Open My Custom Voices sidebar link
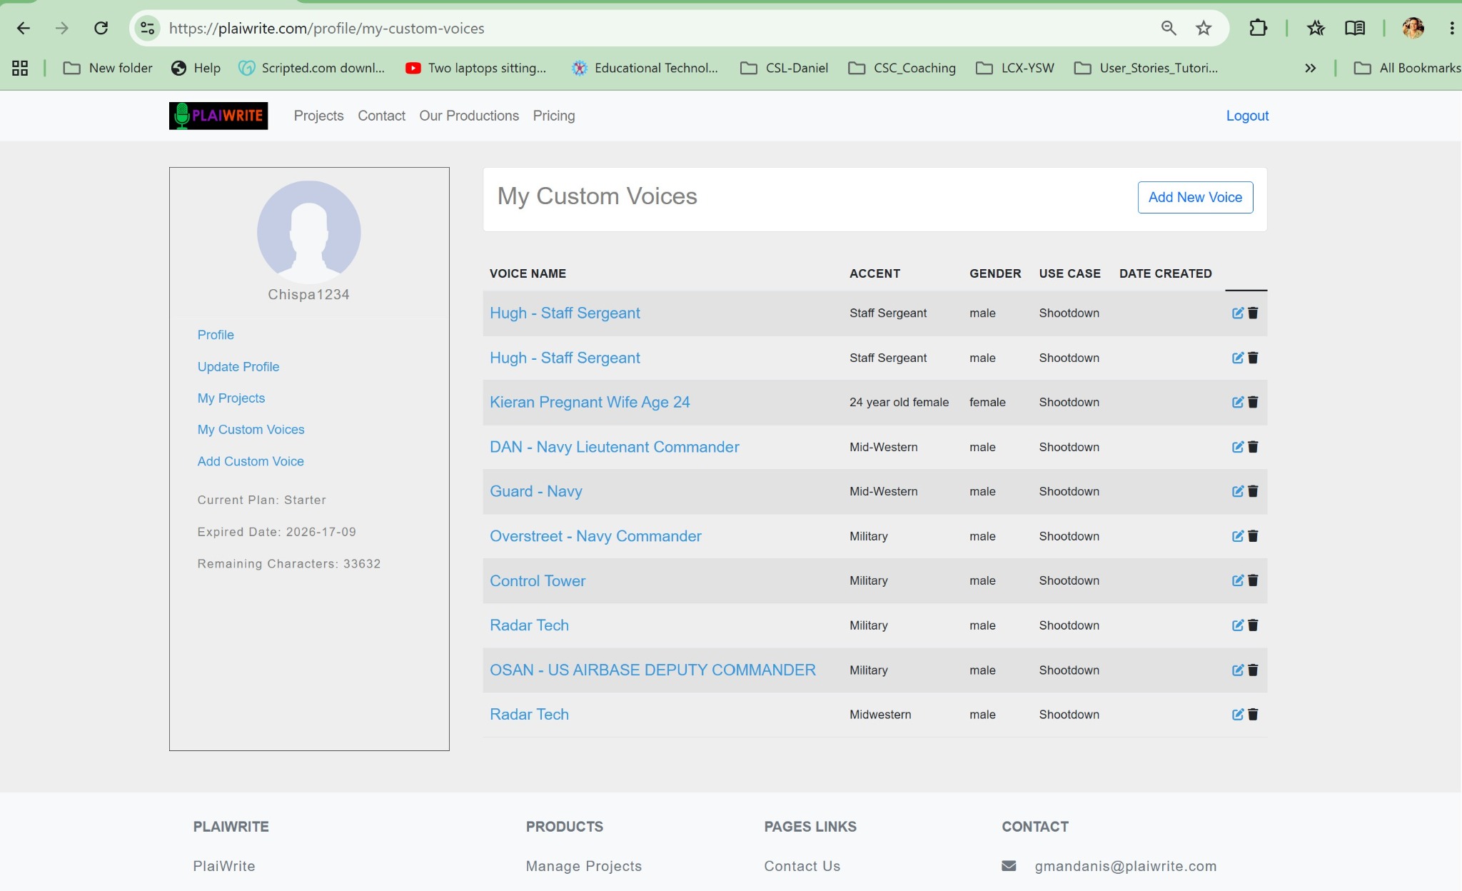Viewport: 1462px width, 891px height. [x=251, y=430]
